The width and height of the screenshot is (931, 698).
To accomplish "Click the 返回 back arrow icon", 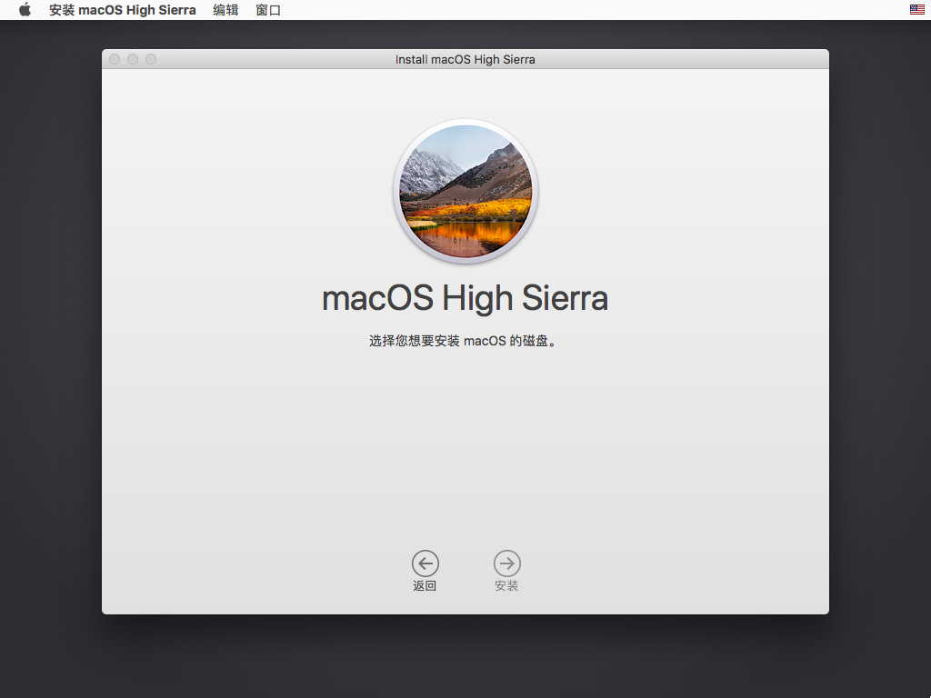I will (x=425, y=563).
